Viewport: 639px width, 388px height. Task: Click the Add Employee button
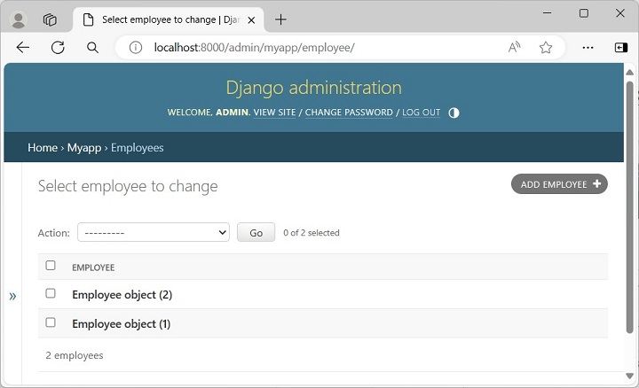click(x=559, y=184)
